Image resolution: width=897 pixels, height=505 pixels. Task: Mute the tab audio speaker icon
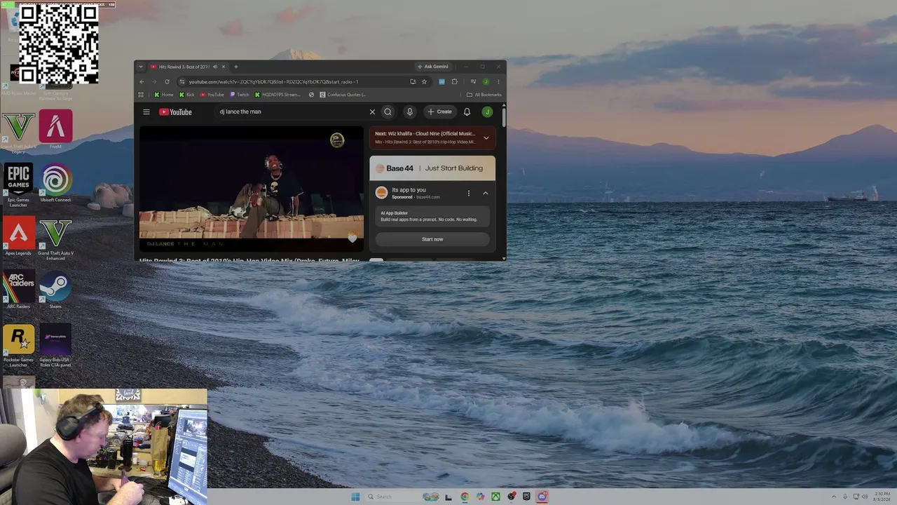(x=215, y=67)
